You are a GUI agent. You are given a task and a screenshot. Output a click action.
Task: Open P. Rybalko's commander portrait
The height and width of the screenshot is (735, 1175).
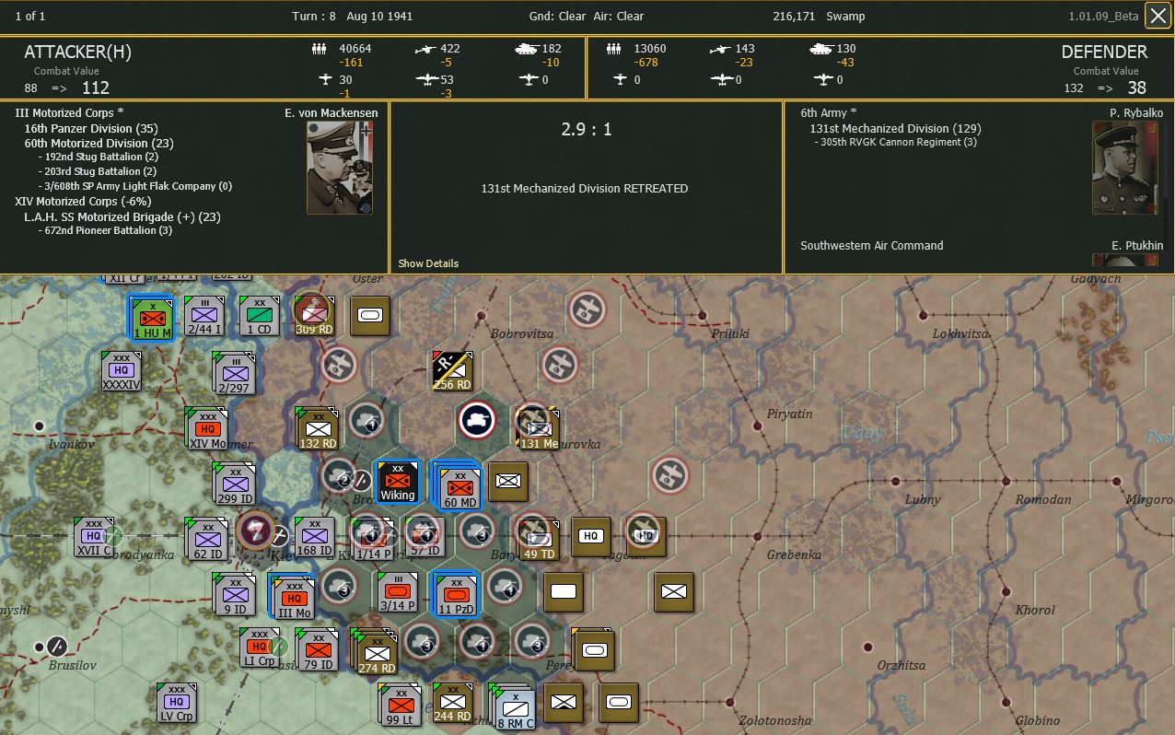(x=1125, y=168)
